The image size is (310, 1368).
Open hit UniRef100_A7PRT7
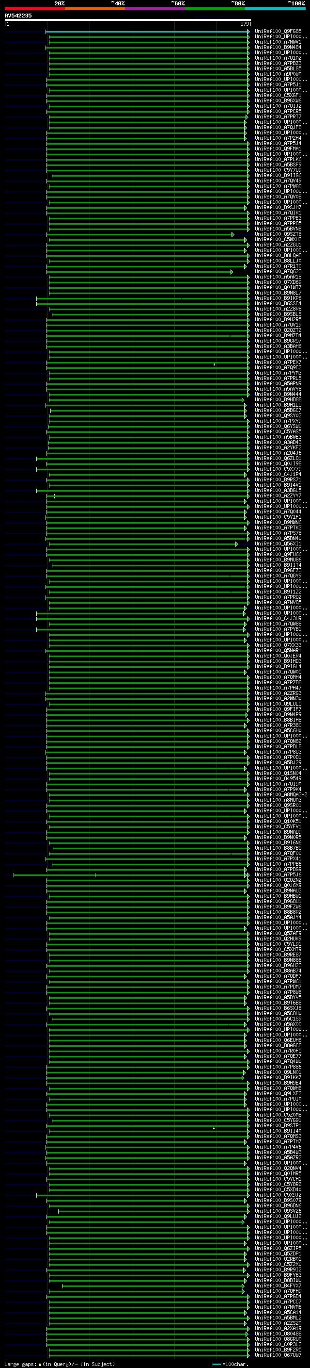(278, 117)
